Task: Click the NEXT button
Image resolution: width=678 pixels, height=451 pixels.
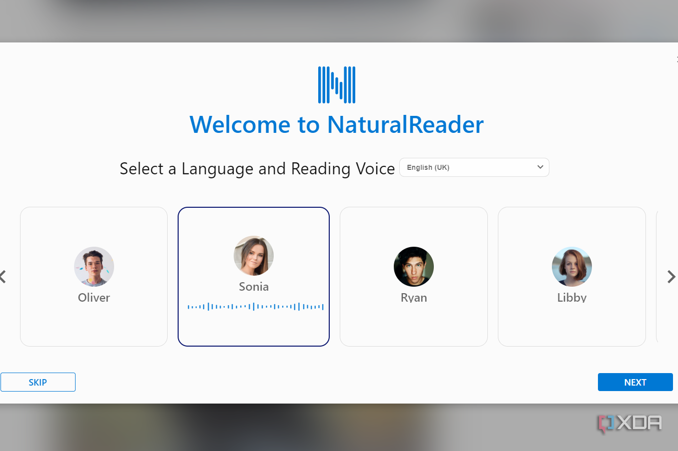Action: [635, 382]
